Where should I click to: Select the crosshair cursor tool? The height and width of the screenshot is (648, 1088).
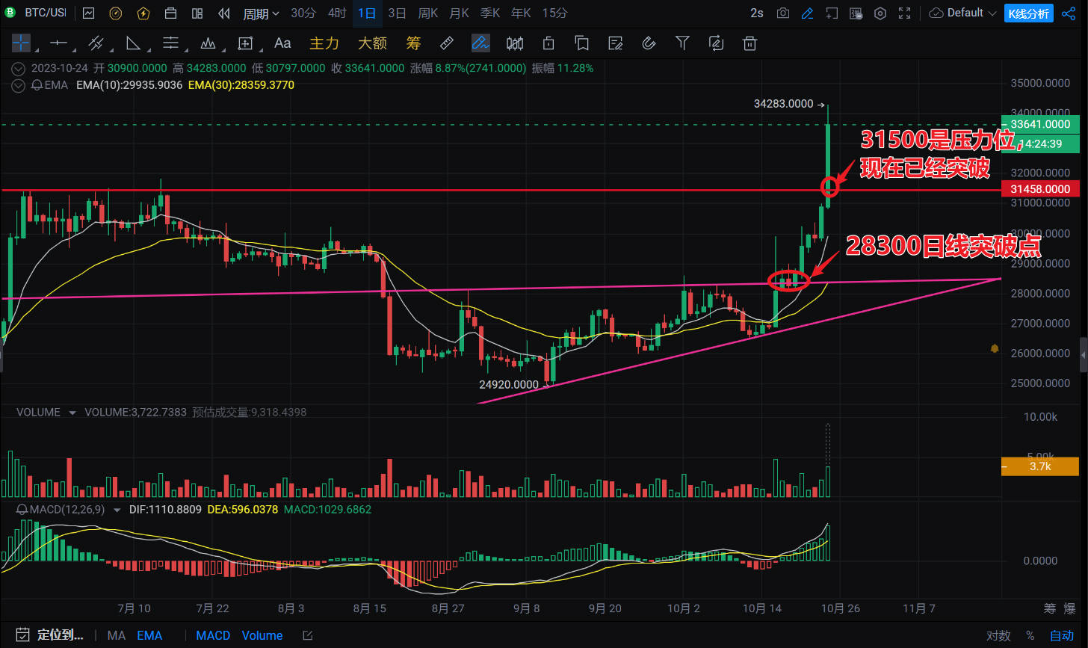click(x=22, y=43)
